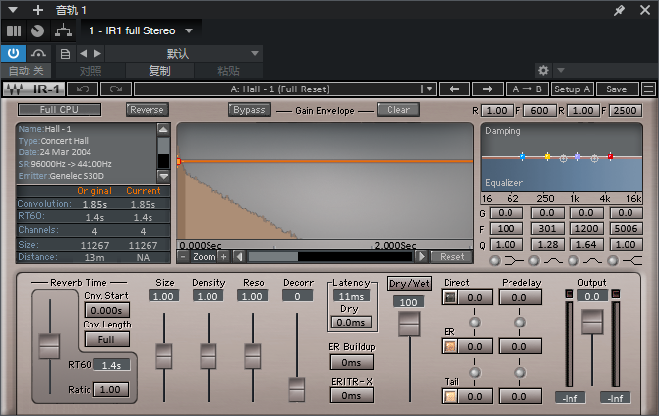Click the 自动: 关 automation button
Viewport: 659px width, 416px height.
coord(26,70)
